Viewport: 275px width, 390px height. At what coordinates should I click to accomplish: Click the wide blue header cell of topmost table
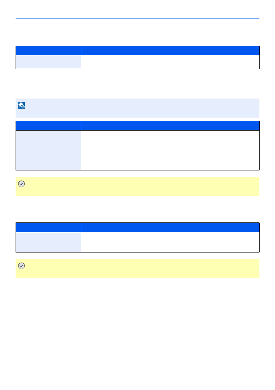pyautogui.click(x=170, y=50)
